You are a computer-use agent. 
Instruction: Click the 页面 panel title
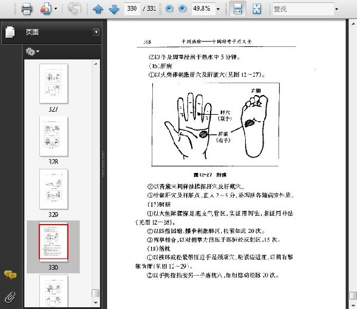pyautogui.click(x=32, y=32)
